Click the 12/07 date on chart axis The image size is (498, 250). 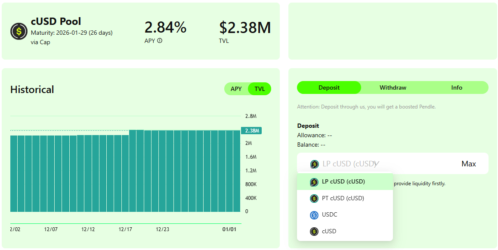click(51, 229)
